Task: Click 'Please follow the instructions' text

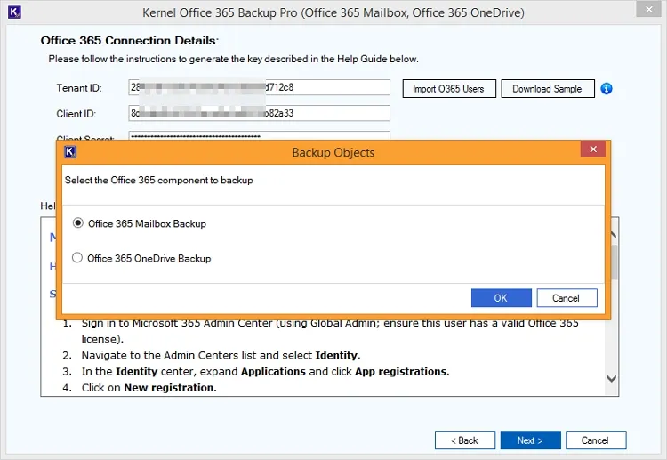Action: click(233, 59)
